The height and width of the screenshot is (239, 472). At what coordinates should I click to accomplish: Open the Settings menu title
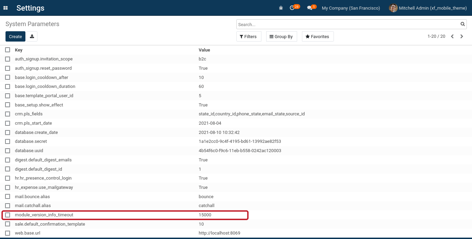point(30,8)
